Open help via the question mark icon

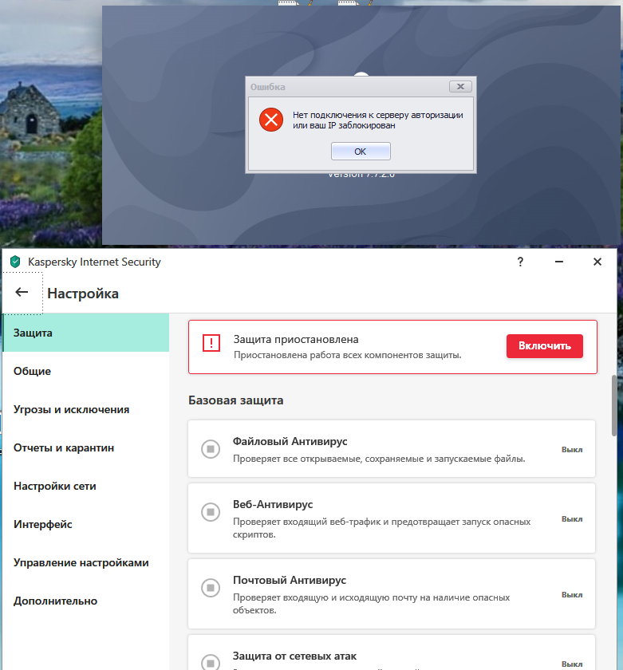(520, 262)
